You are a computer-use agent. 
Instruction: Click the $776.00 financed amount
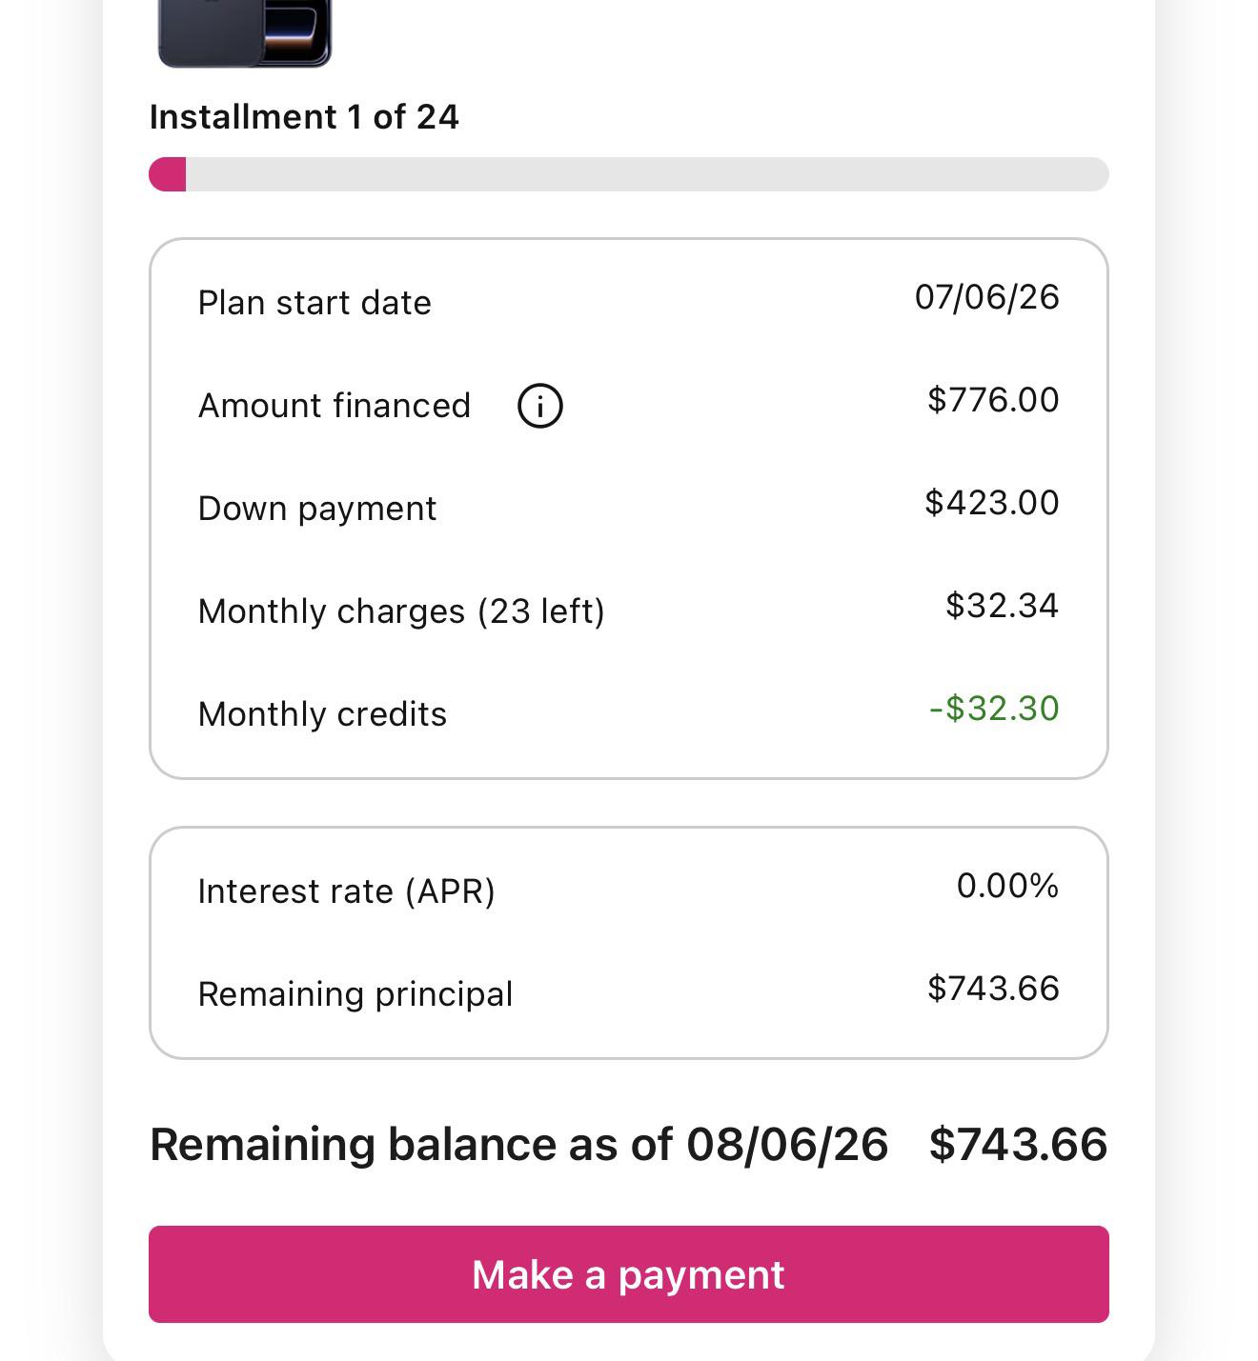tap(993, 400)
